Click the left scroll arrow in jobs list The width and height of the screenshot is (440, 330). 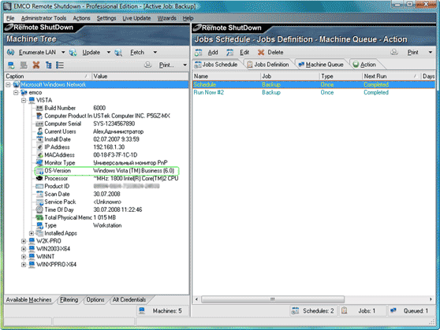click(196, 299)
